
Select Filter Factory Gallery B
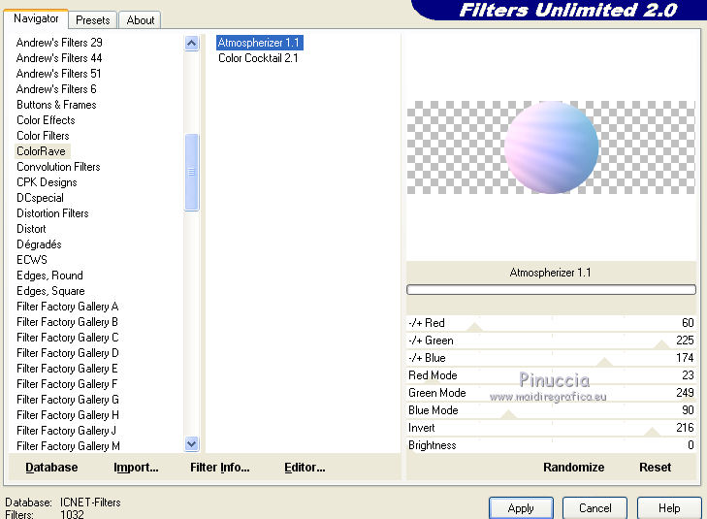coord(68,322)
